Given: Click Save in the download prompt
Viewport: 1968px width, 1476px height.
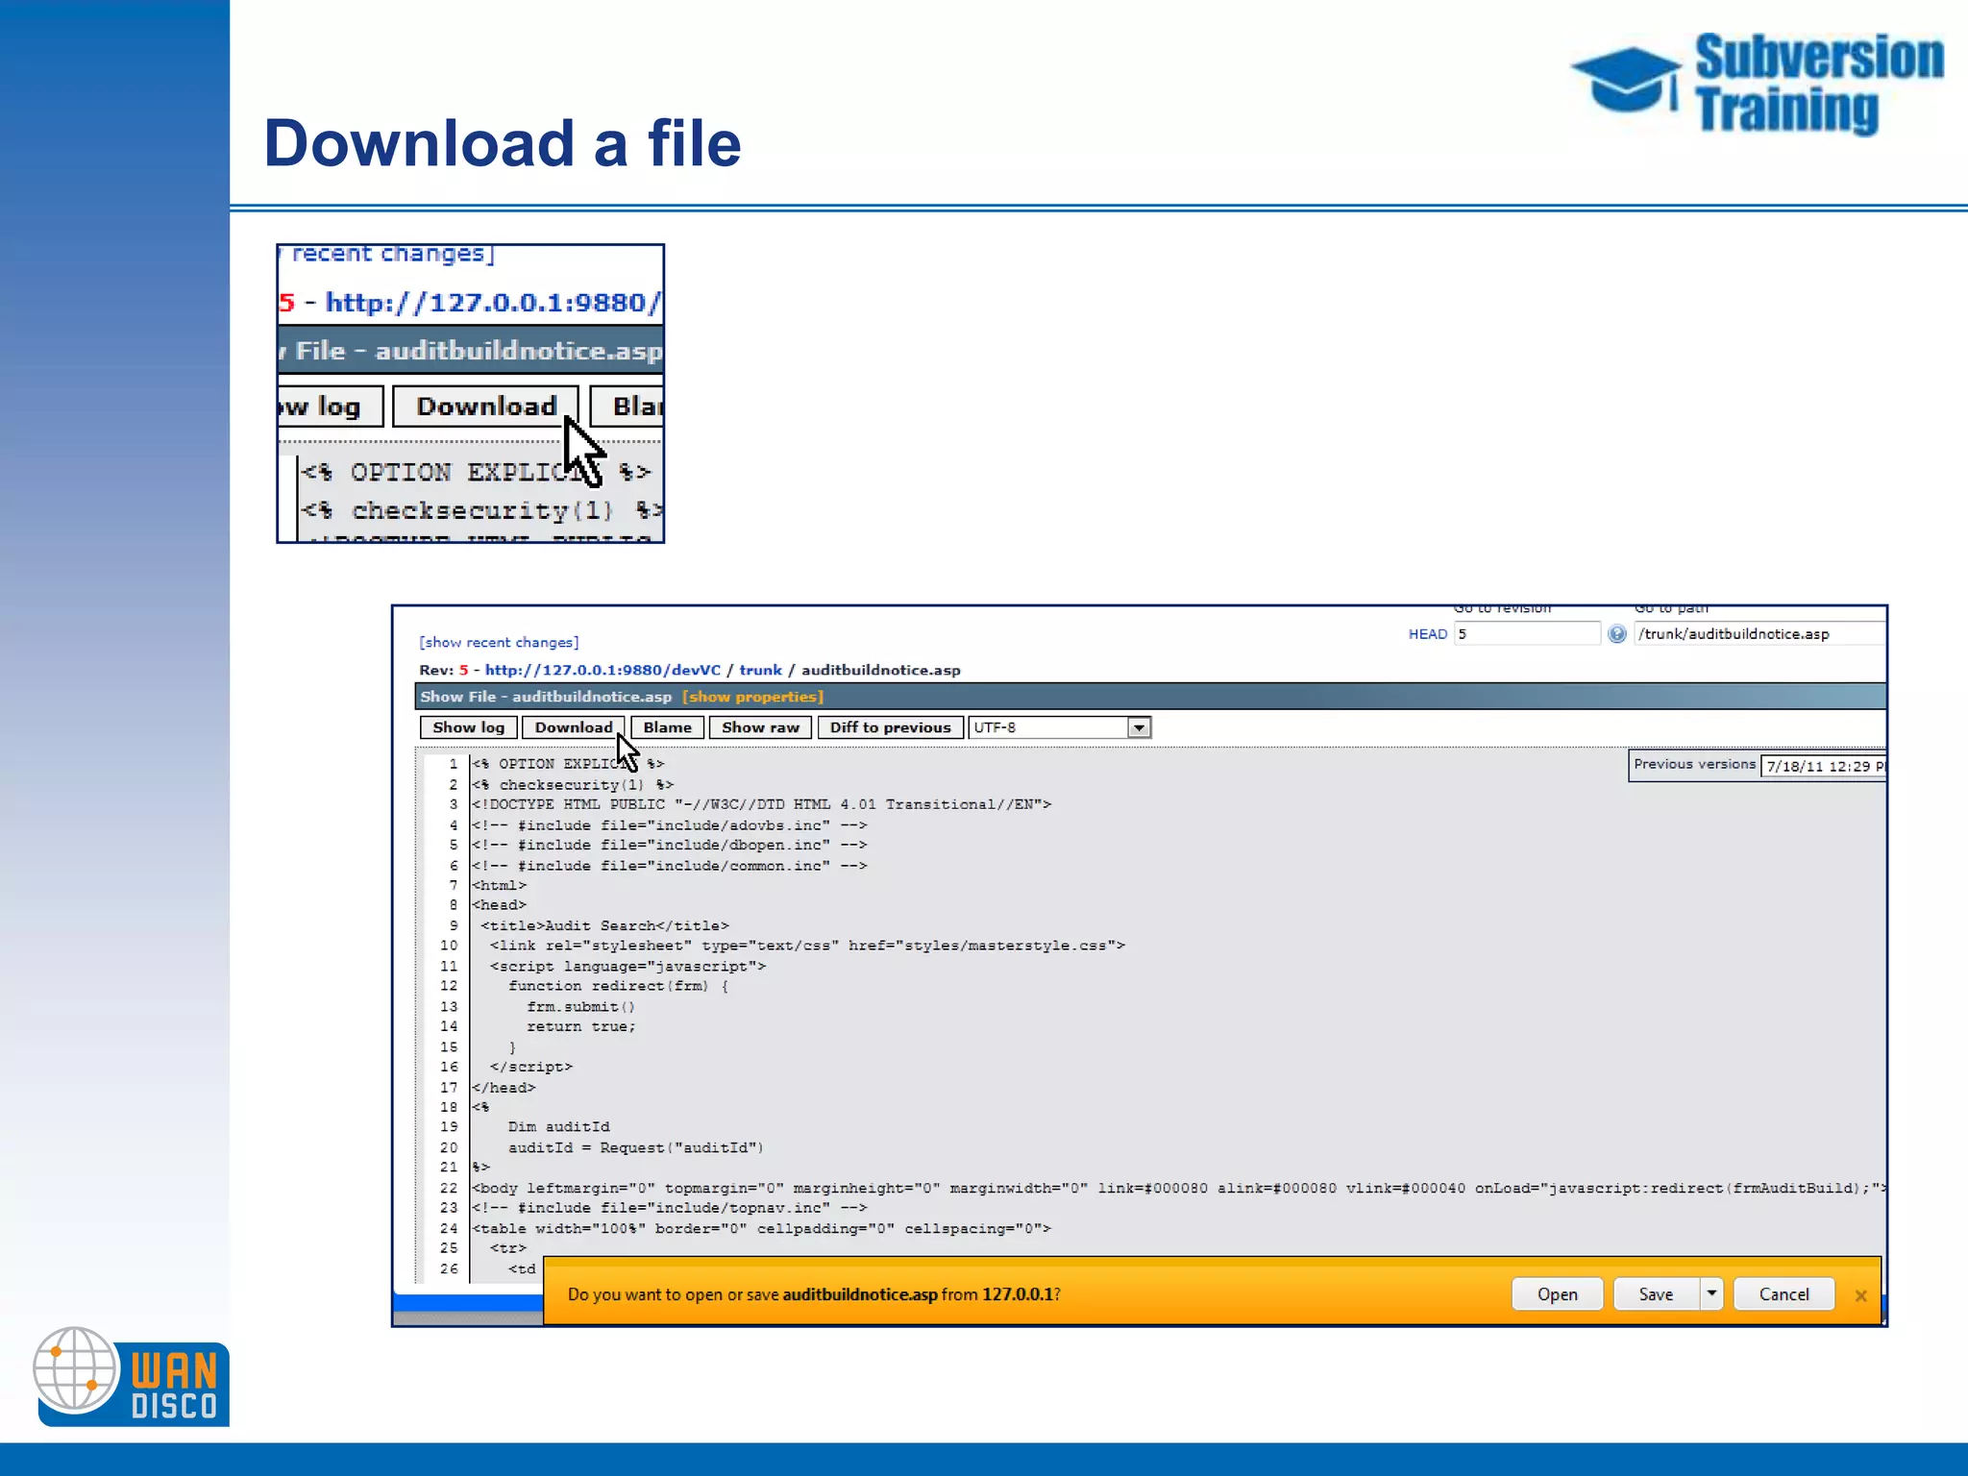Looking at the screenshot, I should coord(1656,1294).
